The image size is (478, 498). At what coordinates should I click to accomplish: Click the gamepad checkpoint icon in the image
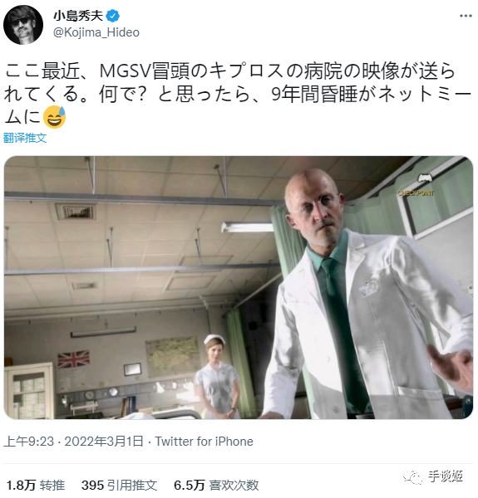point(426,178)
